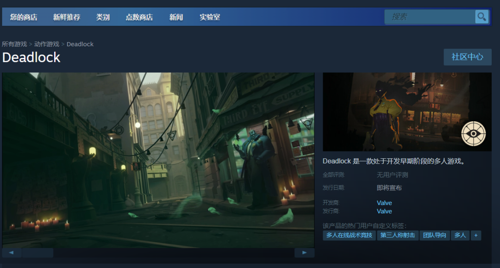Screen dimensions: 500x268
Task: Click the Deadlock header capsule image
Action: tap(407, 112)
